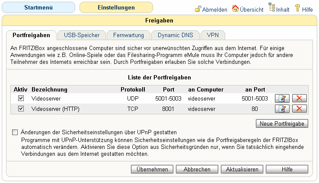This screenshot has height=183, width=319.
Task: Delete the Videoserver (HTTP) rule
Action: (300, 108)
